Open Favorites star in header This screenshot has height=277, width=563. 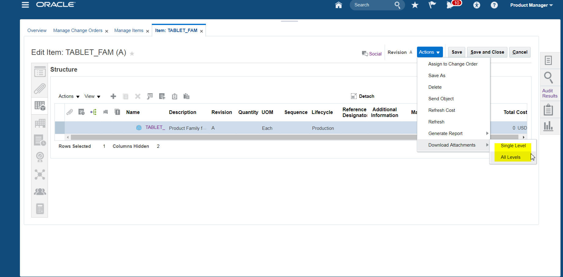pos(415,5)
